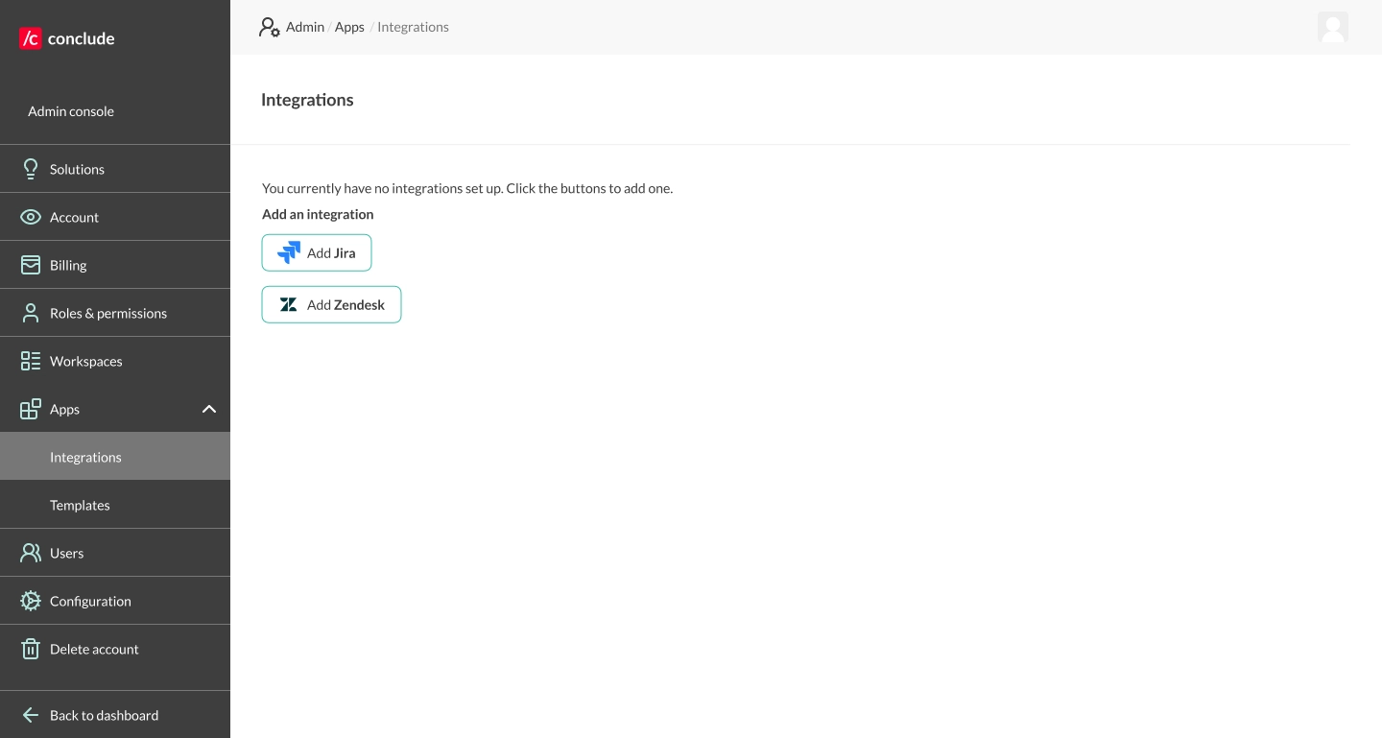
Task: Expand the Apps submenu
Action: coord(64,409)
